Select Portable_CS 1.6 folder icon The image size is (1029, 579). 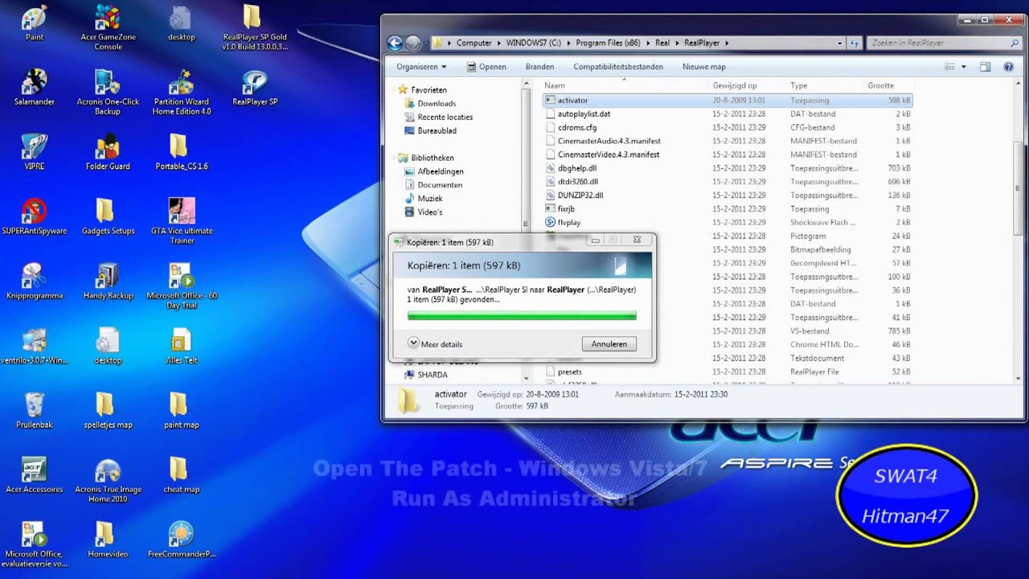click(x=182, y=152)
